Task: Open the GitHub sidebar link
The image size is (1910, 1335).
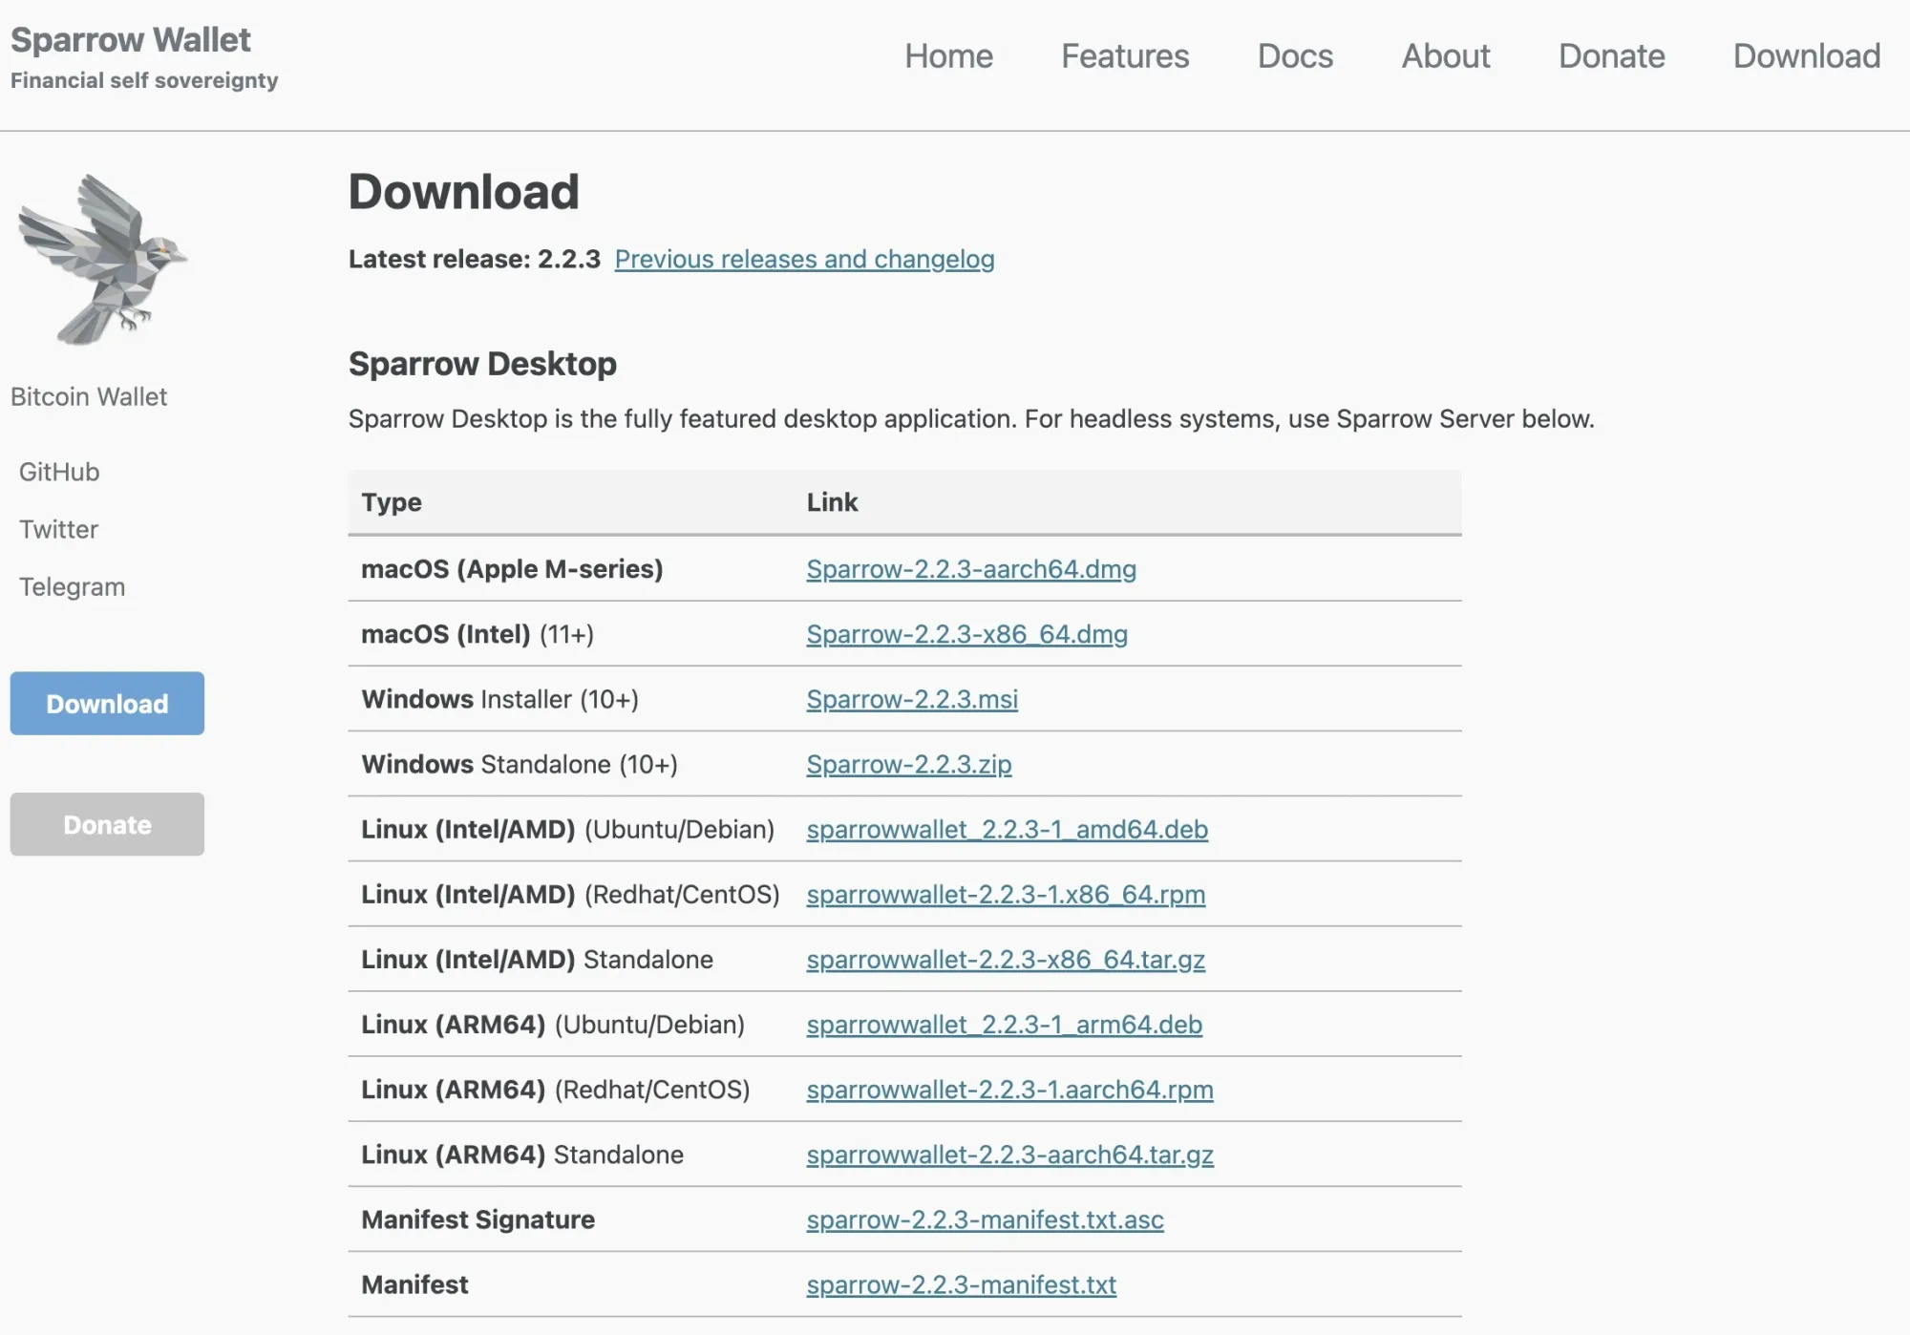Action: click(59, 472)
